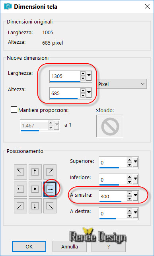This screenshot has width=154, height=256.
Task: Select the center placement button
Action: tap(35, 189)
